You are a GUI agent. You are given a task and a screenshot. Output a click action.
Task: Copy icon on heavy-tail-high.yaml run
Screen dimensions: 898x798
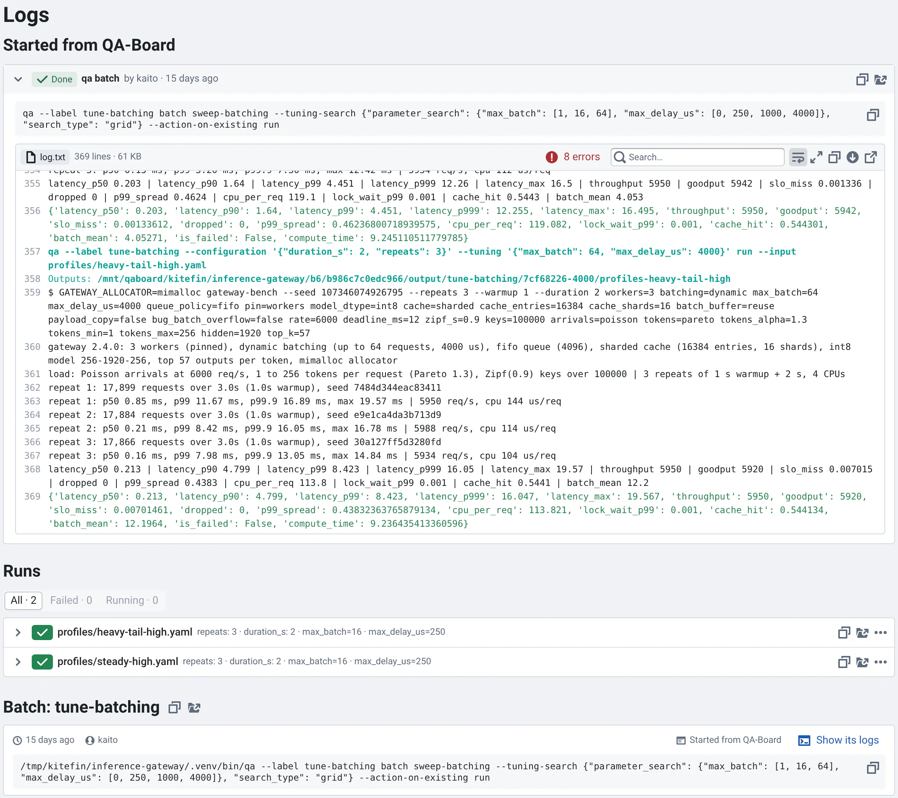pyautogui.click(x=844, y=633)
